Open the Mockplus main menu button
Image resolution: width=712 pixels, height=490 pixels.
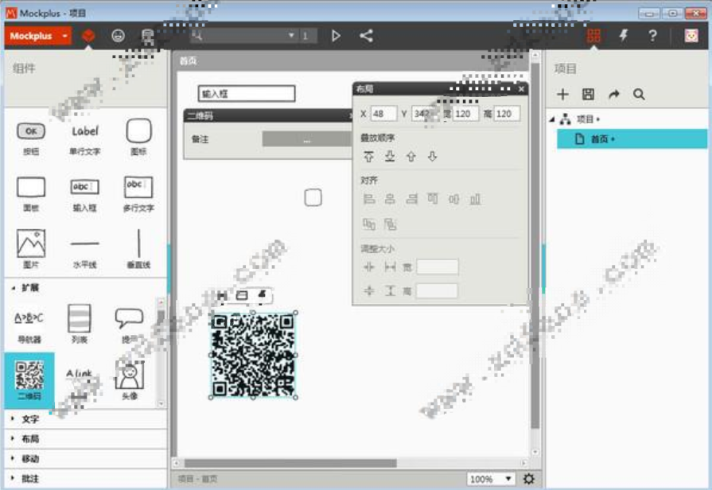(38, 36)
